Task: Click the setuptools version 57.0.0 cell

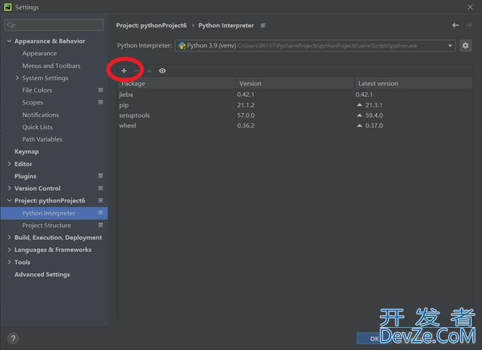Action: (246, 115)
